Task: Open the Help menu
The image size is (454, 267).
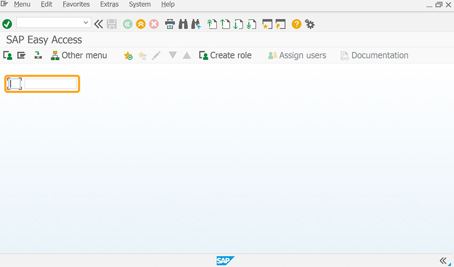Action: [168, 4]
